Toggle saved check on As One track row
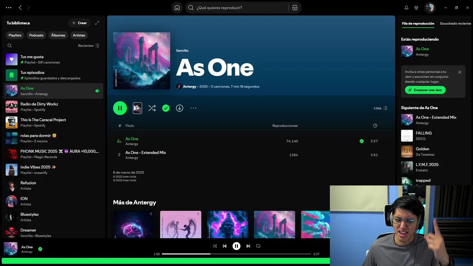Image resolution: width=473 pixels, height=266 pixels. (x=361, y=141)
